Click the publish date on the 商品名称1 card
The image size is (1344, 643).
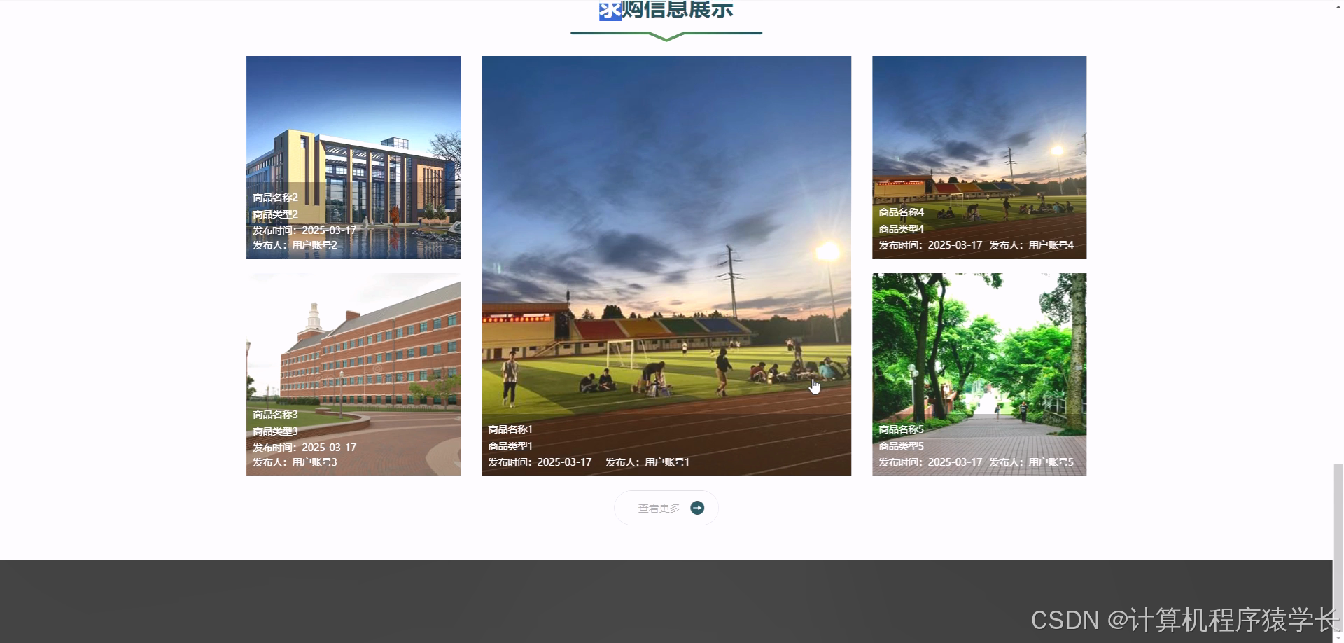[540, 462]
